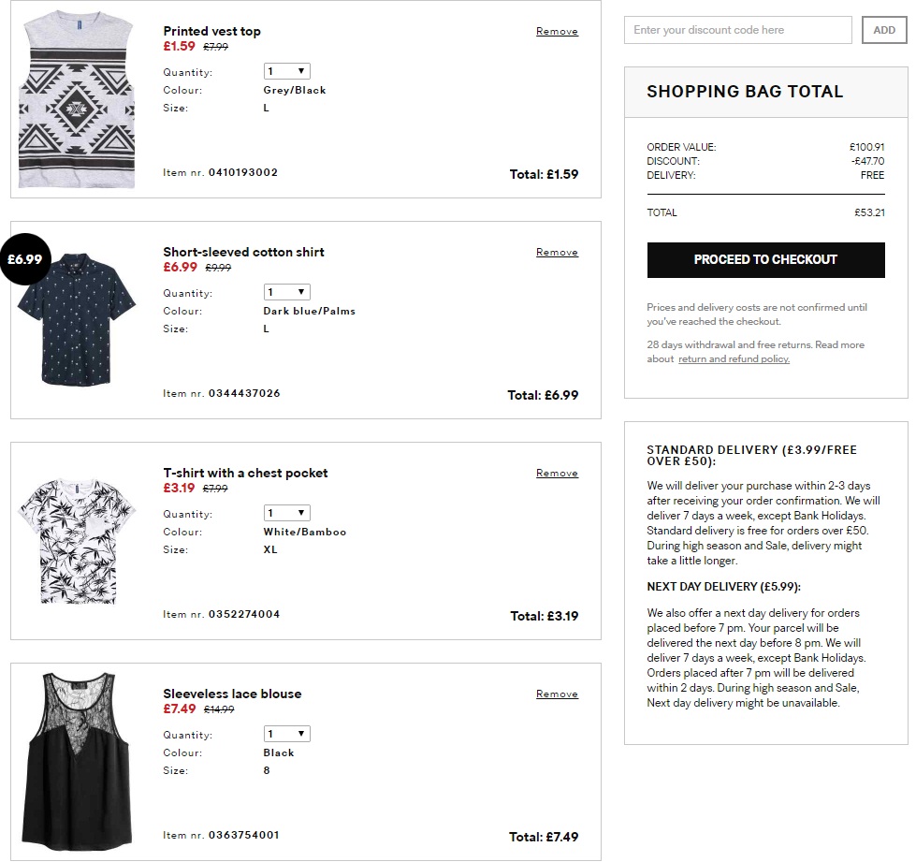Remove Printed vest top from bag
The height and width of the screenshot is (862, 916).
(x=557, y=32)
